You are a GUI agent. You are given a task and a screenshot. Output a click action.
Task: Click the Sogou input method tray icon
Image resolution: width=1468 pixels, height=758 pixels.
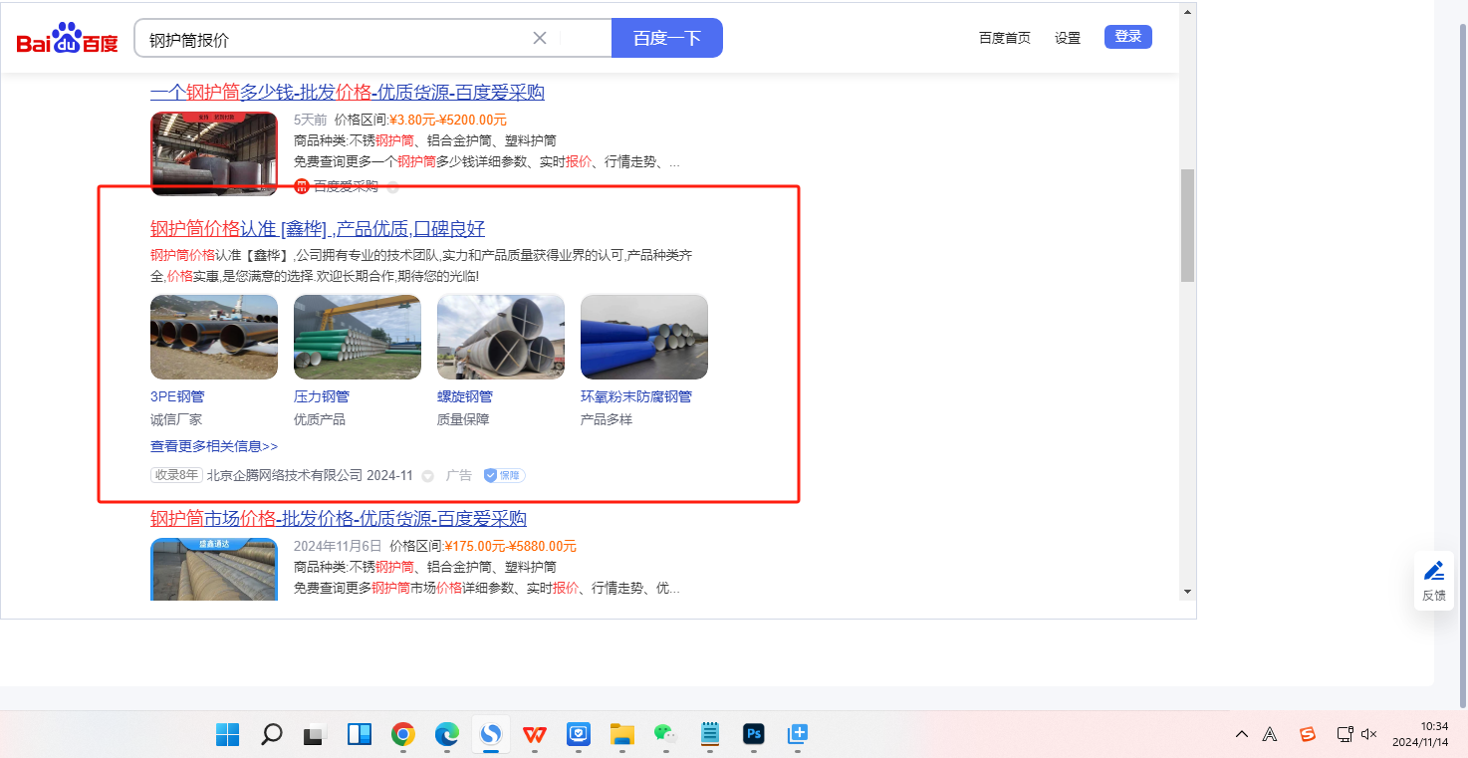click(x=1308, y=735)
